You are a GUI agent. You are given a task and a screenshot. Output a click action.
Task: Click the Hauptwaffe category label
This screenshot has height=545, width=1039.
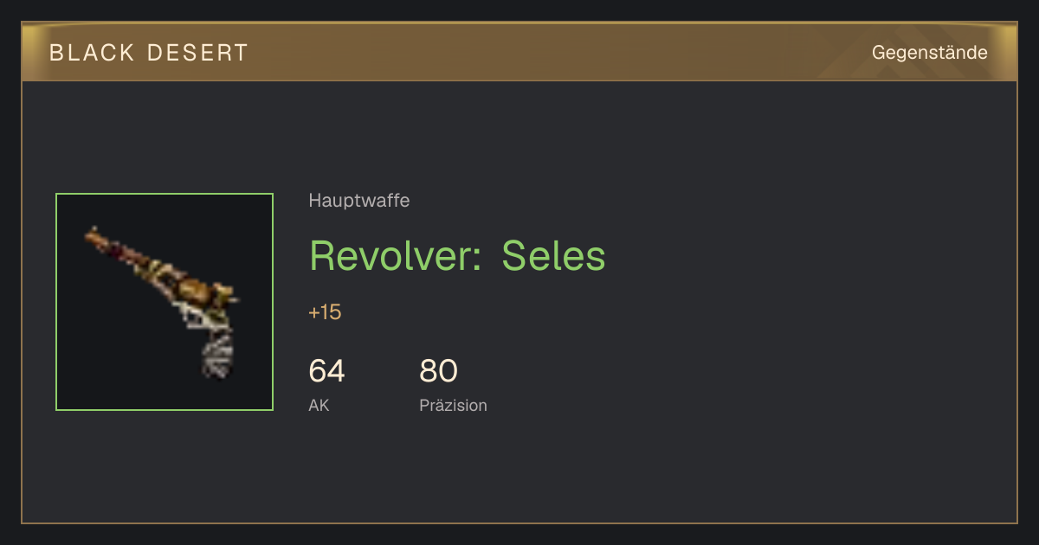359,201
